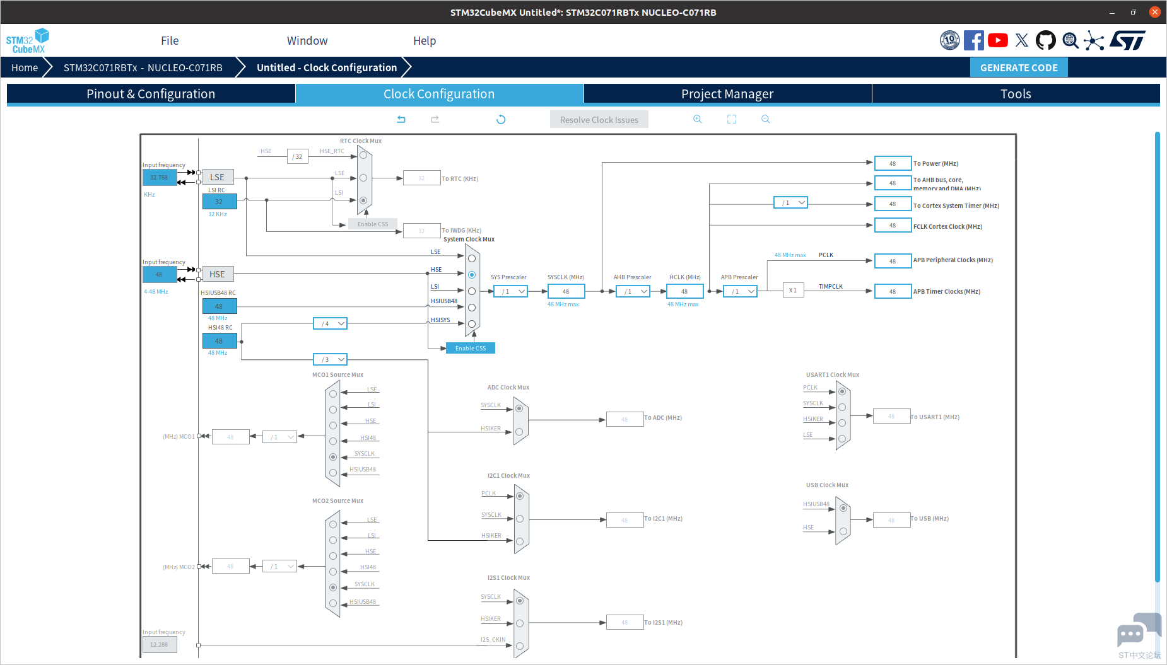
Task: Fit clock diagram to screen icon
Action: pos(732,119)
